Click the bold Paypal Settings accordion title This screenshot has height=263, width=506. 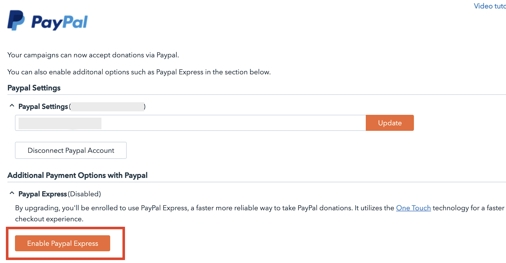tap(43, 107)
